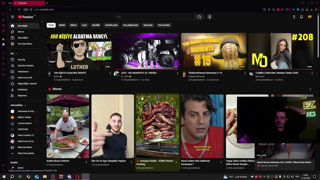Zoom out using toolbar magnifier icon
The width and height of the screenshot is (320, 180).
pos(264,9)
